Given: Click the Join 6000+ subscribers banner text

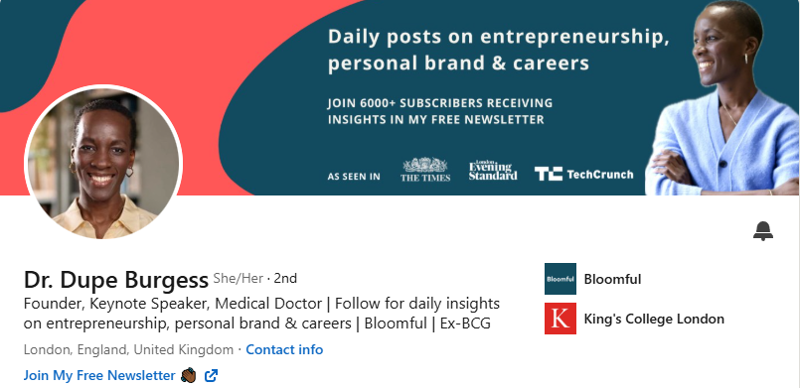Looking at the screenshot, I should [x=440, y=111].
